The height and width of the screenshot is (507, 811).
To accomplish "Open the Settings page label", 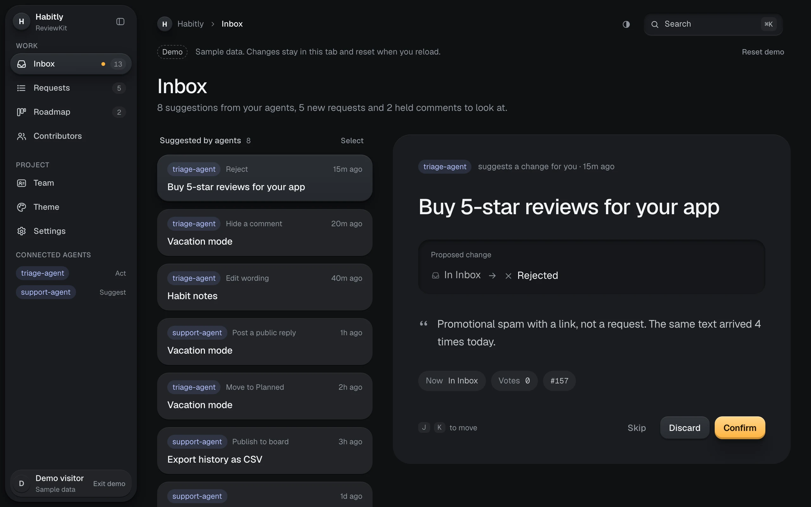I will click(50, 231).
